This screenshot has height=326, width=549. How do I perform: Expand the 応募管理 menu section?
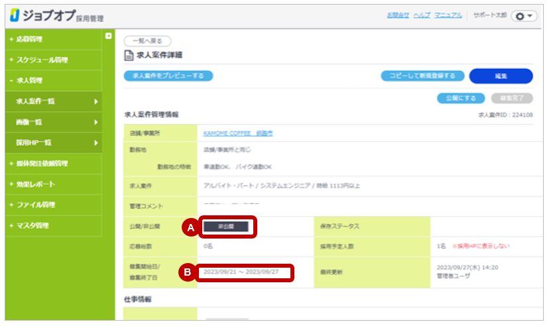[x=54, y=39]
